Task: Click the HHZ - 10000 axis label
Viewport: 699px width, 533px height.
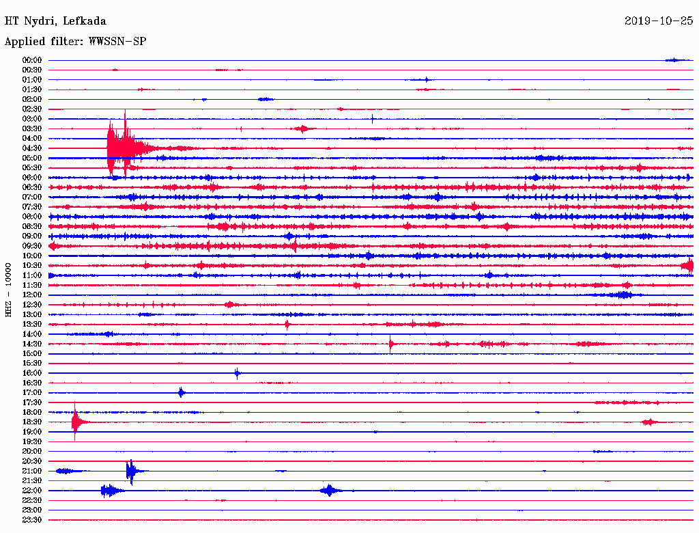Action: [x=8, y=290]
